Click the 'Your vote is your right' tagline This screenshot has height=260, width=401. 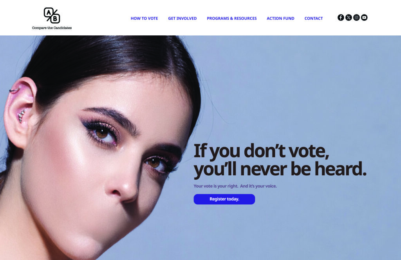pyautogui.click(x=235, y=186)
